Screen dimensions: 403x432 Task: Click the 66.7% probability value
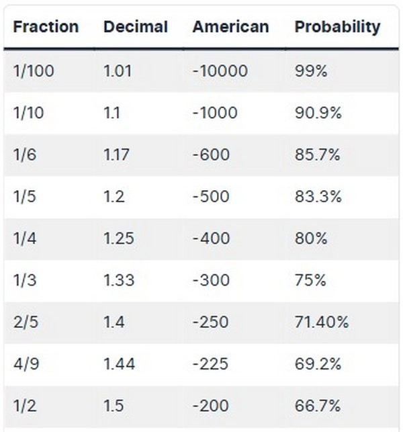(x=318, y=406)
